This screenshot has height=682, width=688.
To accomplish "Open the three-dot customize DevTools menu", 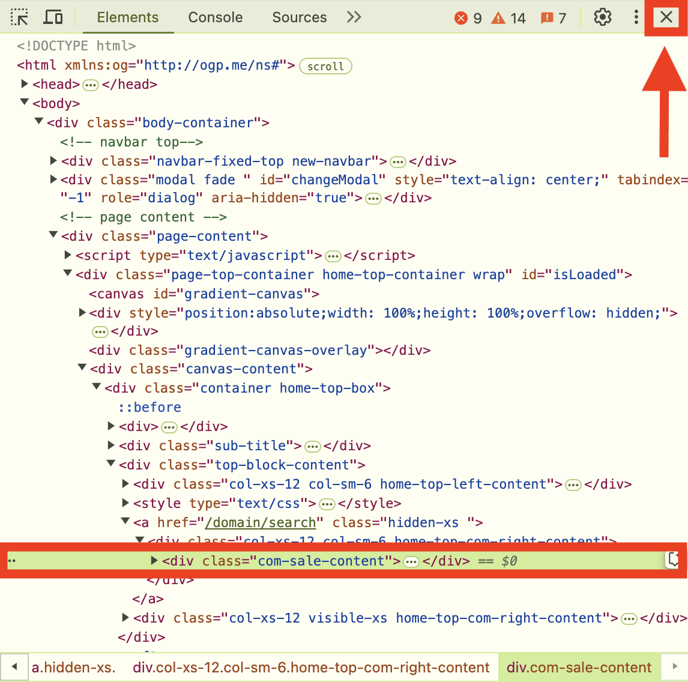I will (x=635, y=17).
